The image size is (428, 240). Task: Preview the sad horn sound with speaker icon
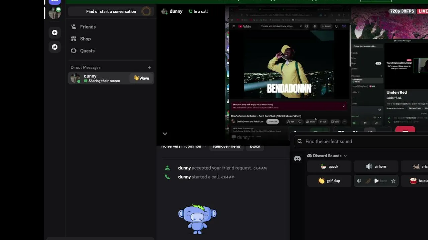click(359, 181)
